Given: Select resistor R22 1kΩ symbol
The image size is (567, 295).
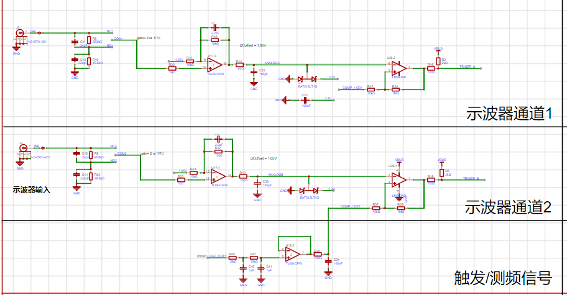Looking at the screenshot, I should pyautogui.click(x=172, y=68).
